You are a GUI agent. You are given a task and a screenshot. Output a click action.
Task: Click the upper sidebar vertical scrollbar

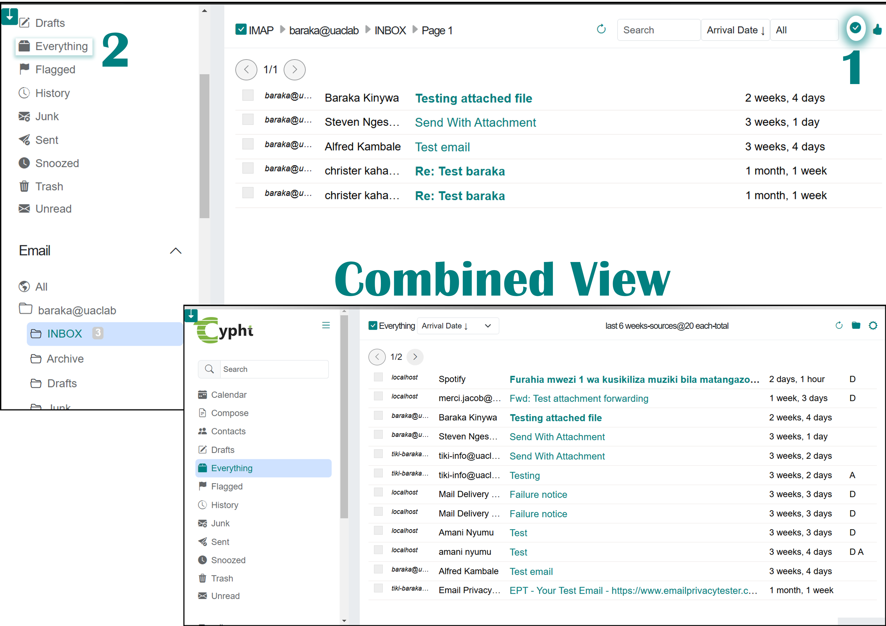click(x=205, y=147)
